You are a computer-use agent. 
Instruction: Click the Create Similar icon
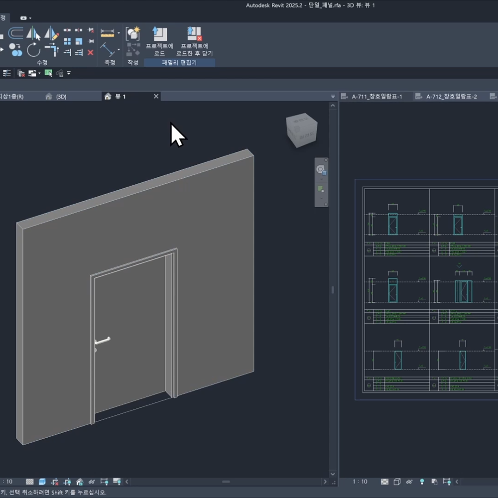pos(132,34)
